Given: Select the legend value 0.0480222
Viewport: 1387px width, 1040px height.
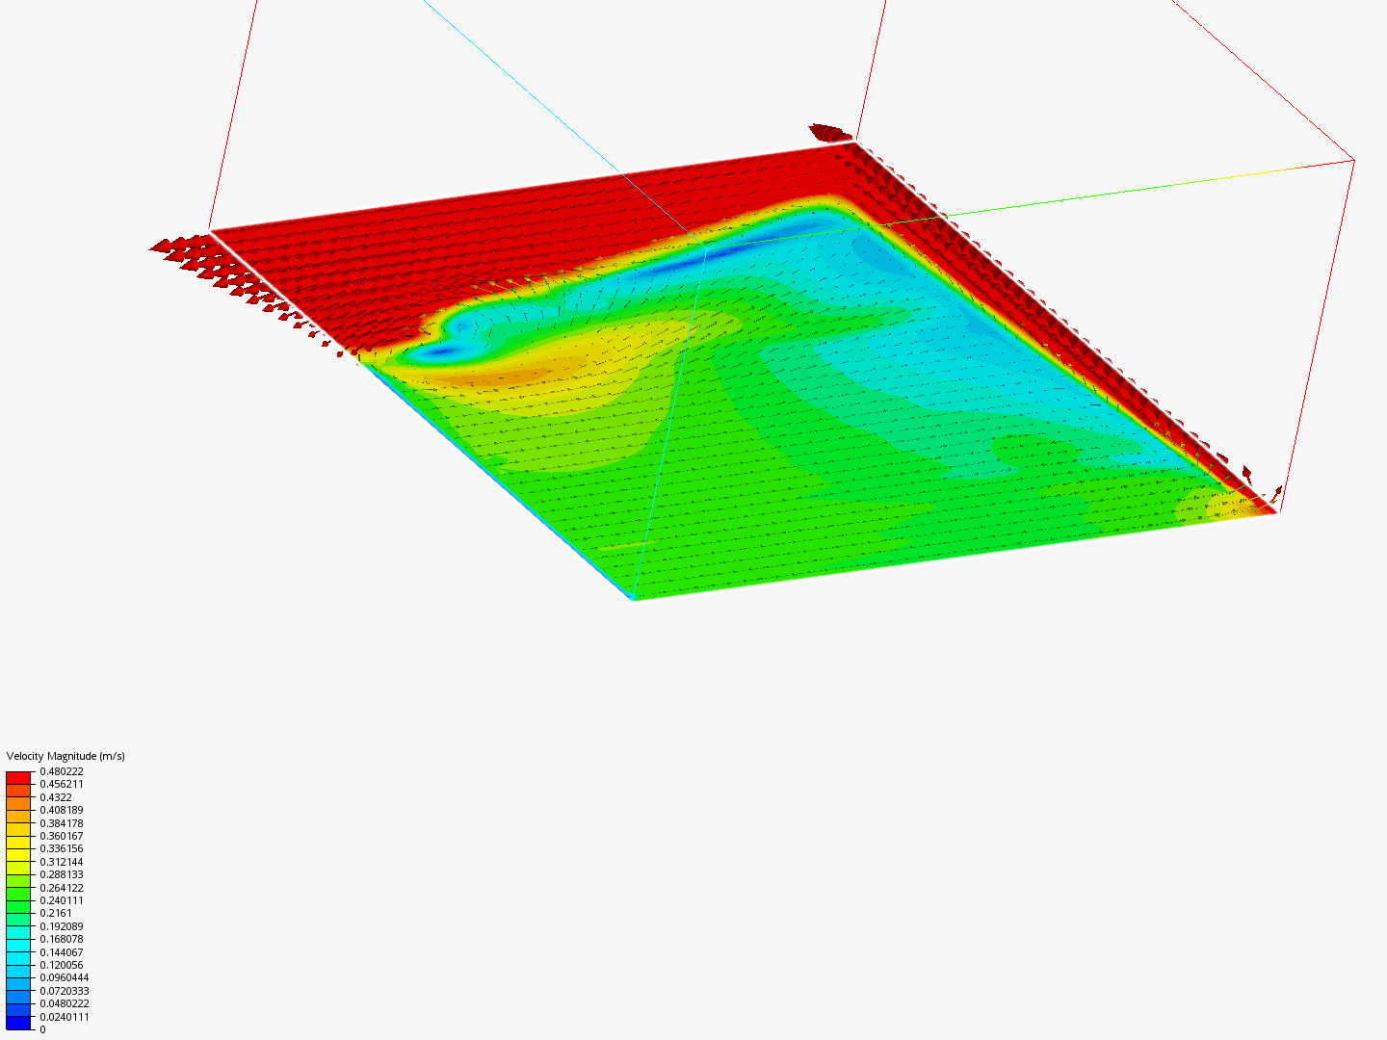Looking at the screenshot, I should 65,1003.
